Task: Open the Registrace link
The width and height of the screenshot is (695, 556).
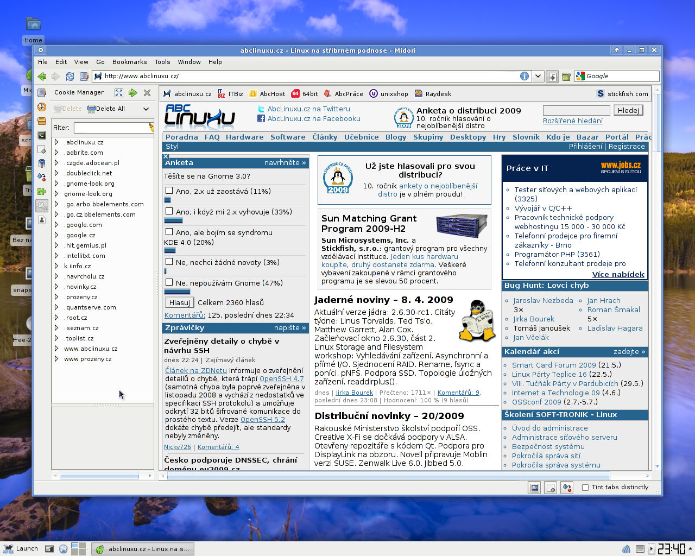Action: 627,147
